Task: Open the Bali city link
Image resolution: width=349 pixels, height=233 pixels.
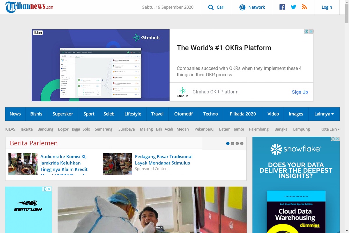Action: [159, 129]
